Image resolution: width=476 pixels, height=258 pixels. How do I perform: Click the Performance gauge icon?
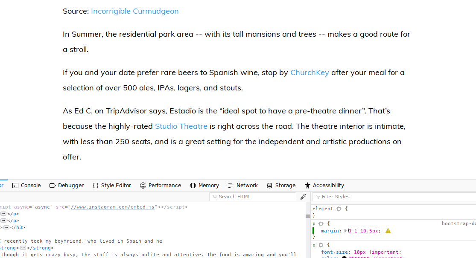tap(143, 186)
